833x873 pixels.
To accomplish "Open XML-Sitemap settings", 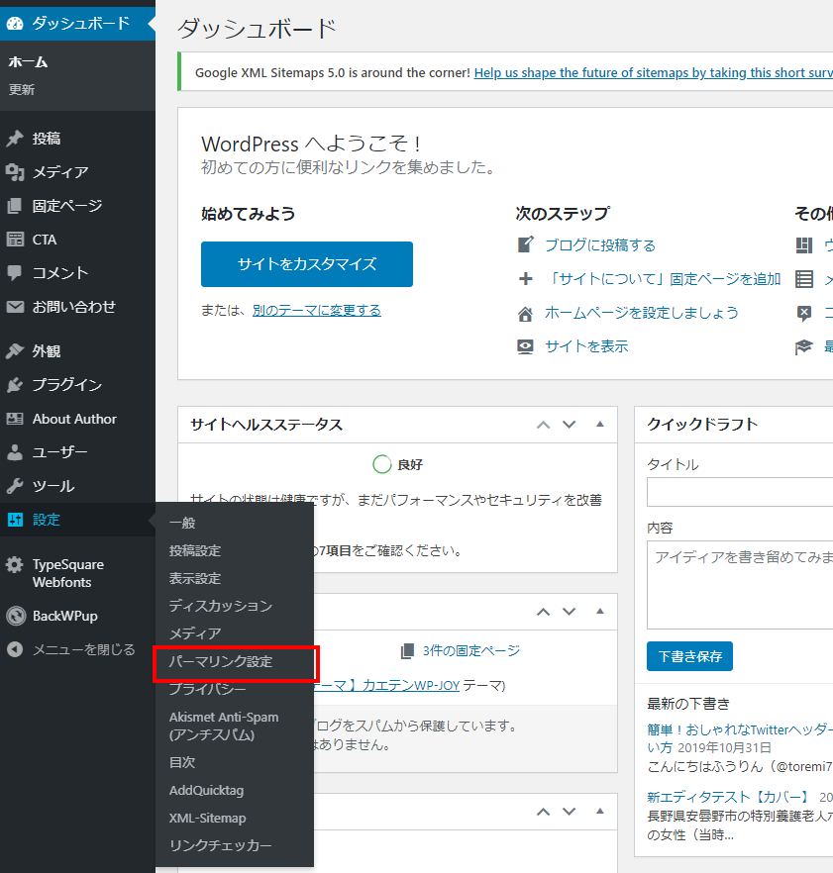I will point(208,818).
